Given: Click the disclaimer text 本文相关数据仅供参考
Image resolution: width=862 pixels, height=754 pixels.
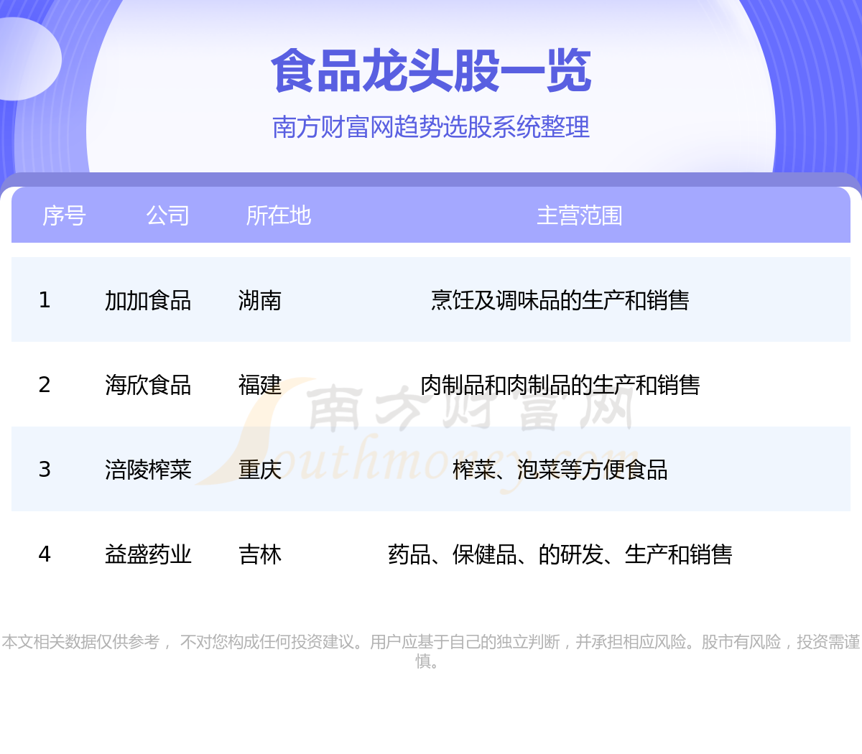Looking at the screenshot, I should (80, 642).
